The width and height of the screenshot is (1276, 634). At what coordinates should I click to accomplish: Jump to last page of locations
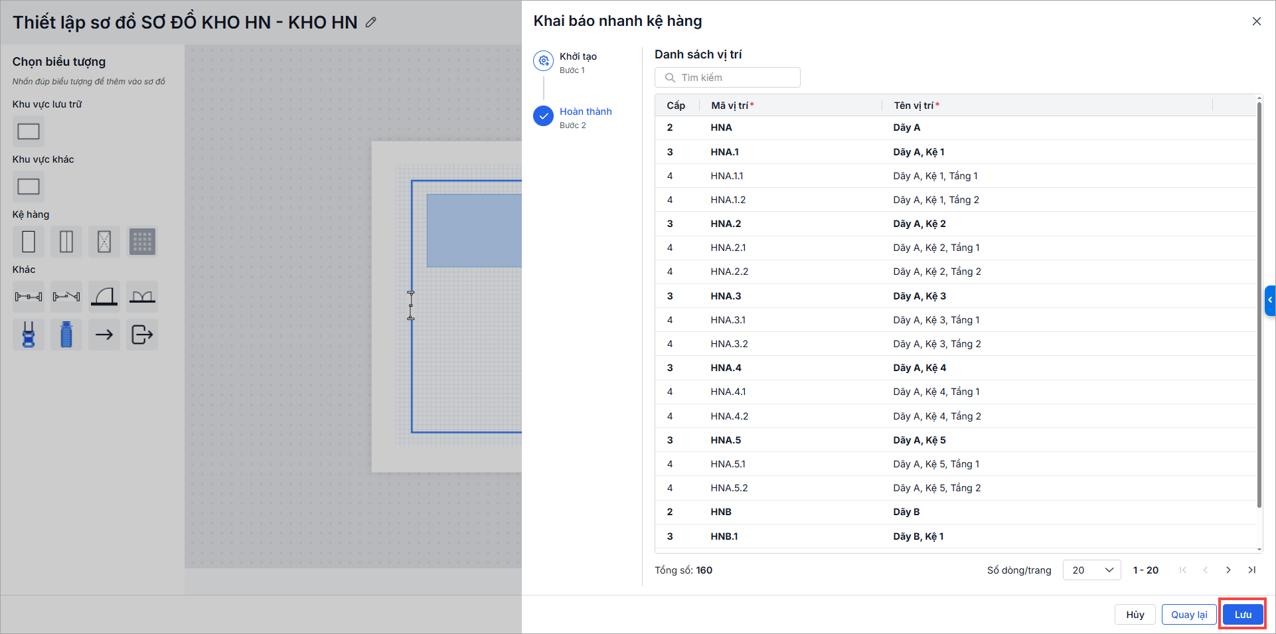[x=1251, y=570]
